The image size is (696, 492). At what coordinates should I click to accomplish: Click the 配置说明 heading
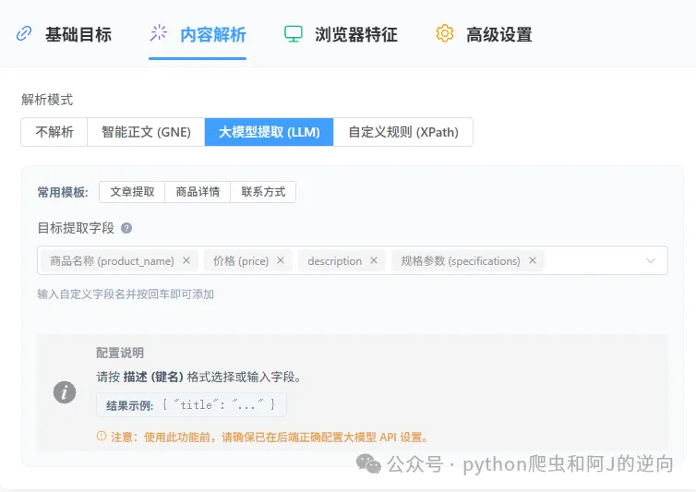[x=120, y=353]
